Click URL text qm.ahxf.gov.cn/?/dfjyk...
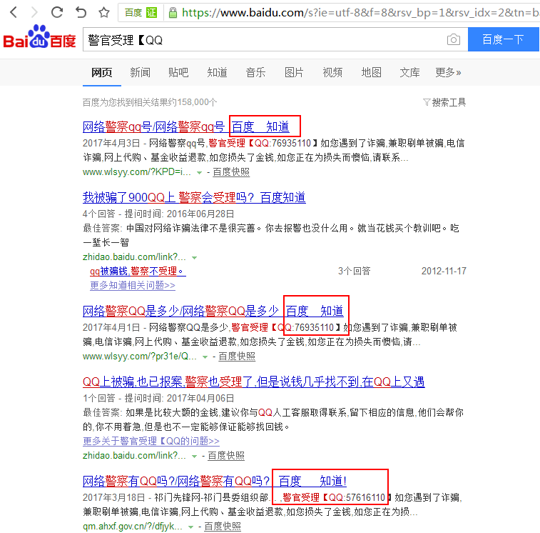 coord(133,527)
